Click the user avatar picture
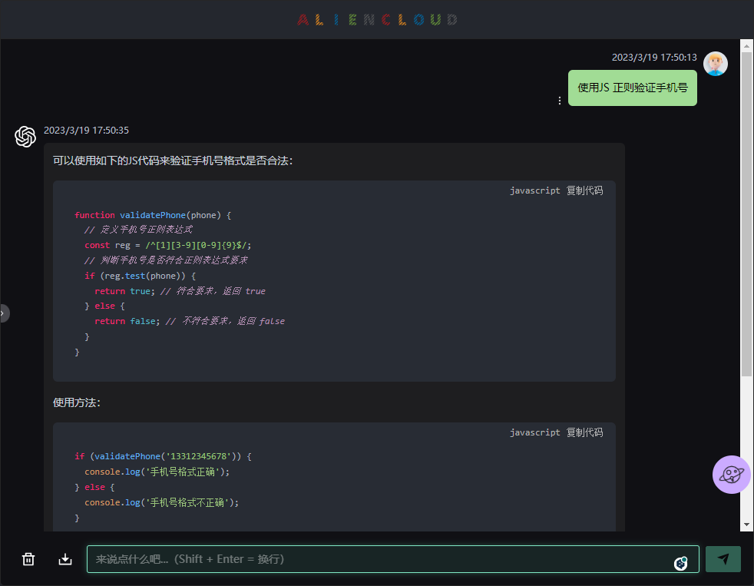 click(716, 64)
